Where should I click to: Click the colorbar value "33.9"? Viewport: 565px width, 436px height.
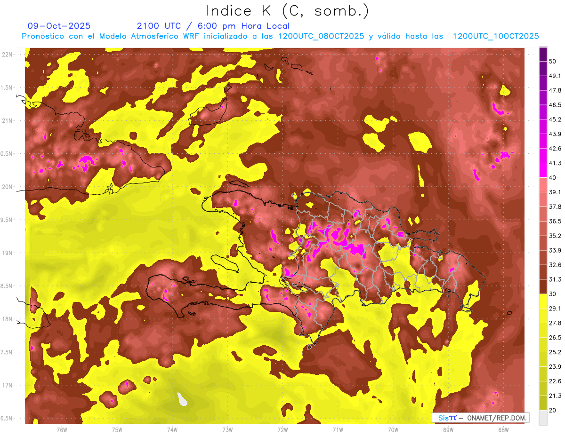(555, 250)
